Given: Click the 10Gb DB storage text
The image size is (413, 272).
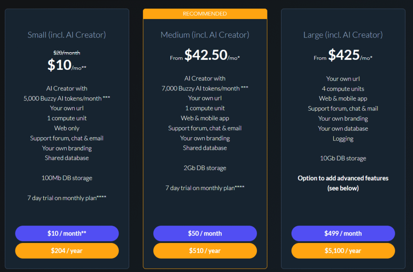Looking at the screenshot, I should coord(343,158).
